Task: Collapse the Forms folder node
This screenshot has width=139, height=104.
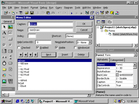Action: [x=102, y=31]
